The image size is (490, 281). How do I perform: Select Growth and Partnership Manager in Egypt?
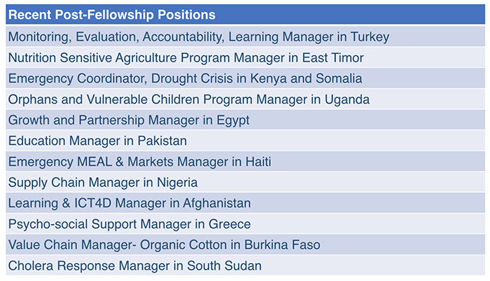[245, 120]
